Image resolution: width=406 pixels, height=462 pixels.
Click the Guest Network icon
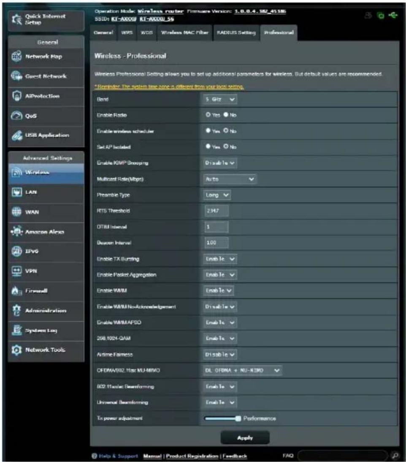point(16,76)
